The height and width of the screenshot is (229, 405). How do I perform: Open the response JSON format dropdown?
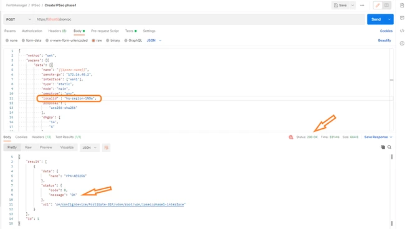pos(89,147)
